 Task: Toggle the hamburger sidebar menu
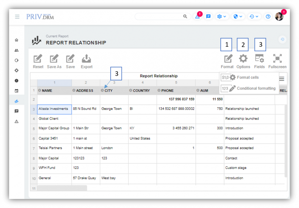coord(17,17)
